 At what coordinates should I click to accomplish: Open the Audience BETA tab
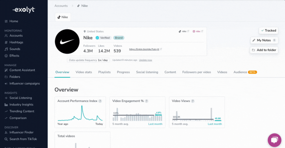pyautogui.click(x=245, y=72)
